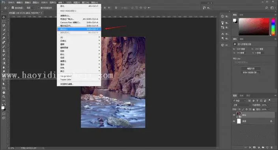278x150 pixels.
Task: Open the Auto-Select target dropdown
Action: point(30,8)
